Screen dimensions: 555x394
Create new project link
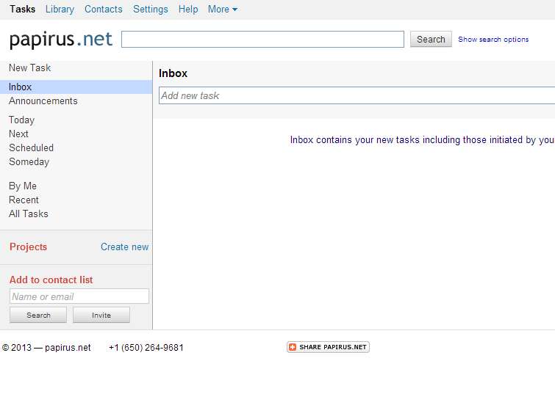(124, 247)
